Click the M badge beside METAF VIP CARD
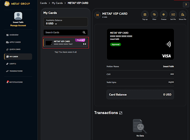 click(x=98, y=15)
